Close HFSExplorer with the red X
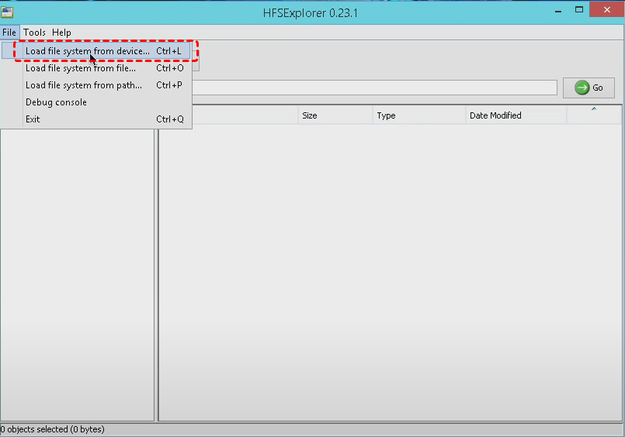Image resolution: width=625 pixels, height=437 pixels. click(x=606, y=10)
